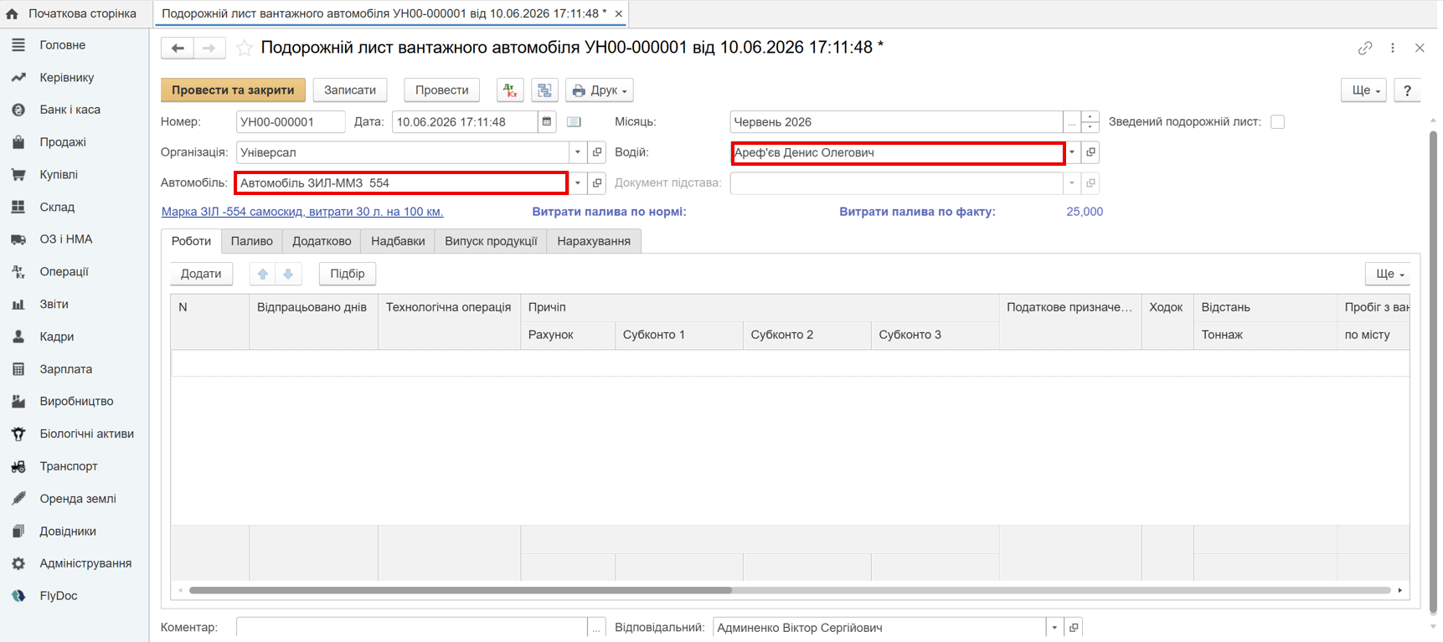Expand the Водій dropdown list
This screenshot has height=642, width=1443.
tap(1072, 153)
